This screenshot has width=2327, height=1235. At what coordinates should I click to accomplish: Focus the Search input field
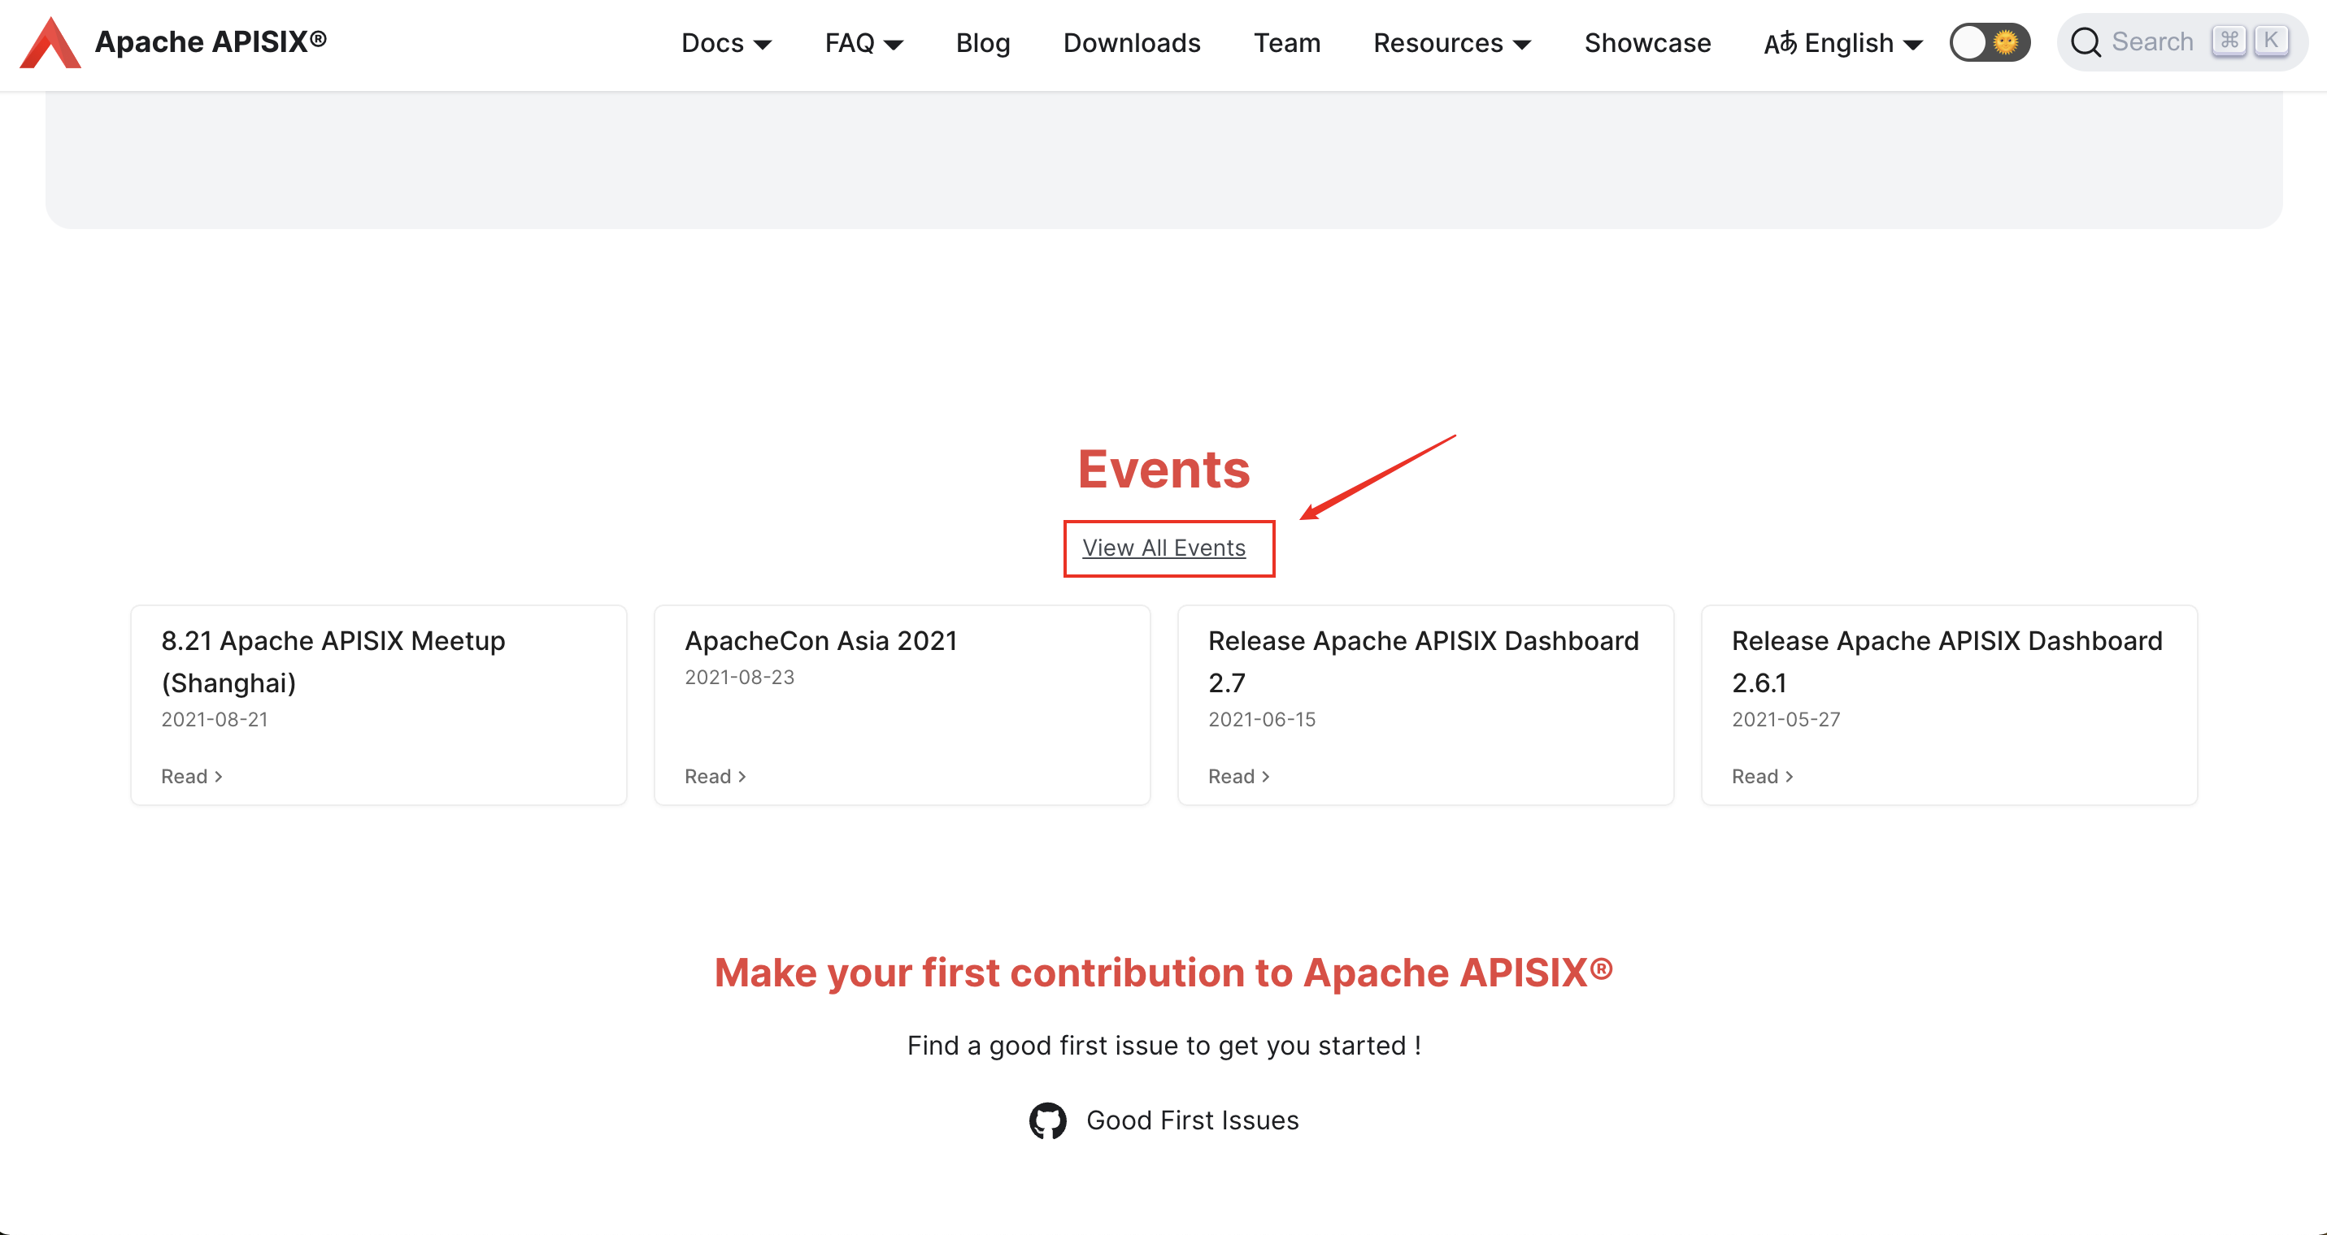tap(2153, 42)
